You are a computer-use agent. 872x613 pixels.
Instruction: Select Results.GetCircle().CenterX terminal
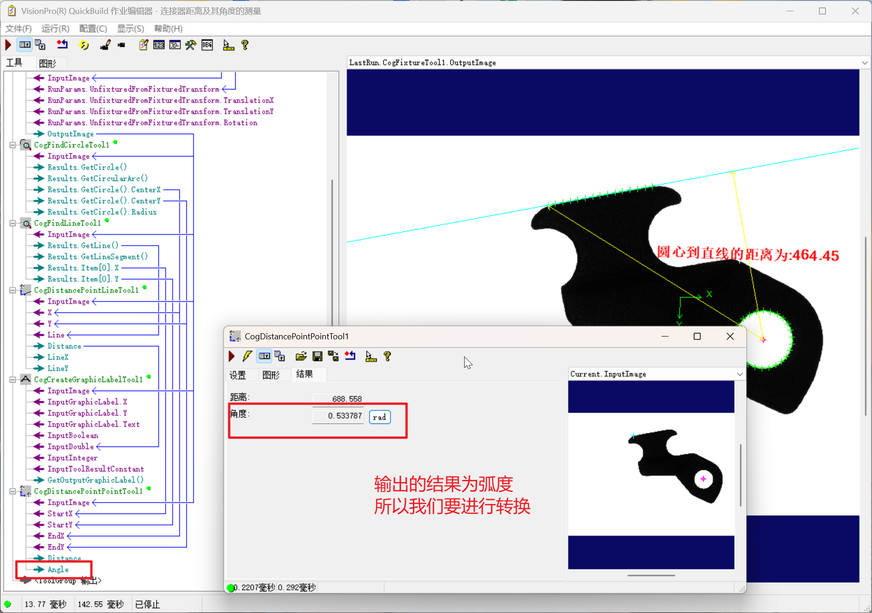click(x=104, y=190)
